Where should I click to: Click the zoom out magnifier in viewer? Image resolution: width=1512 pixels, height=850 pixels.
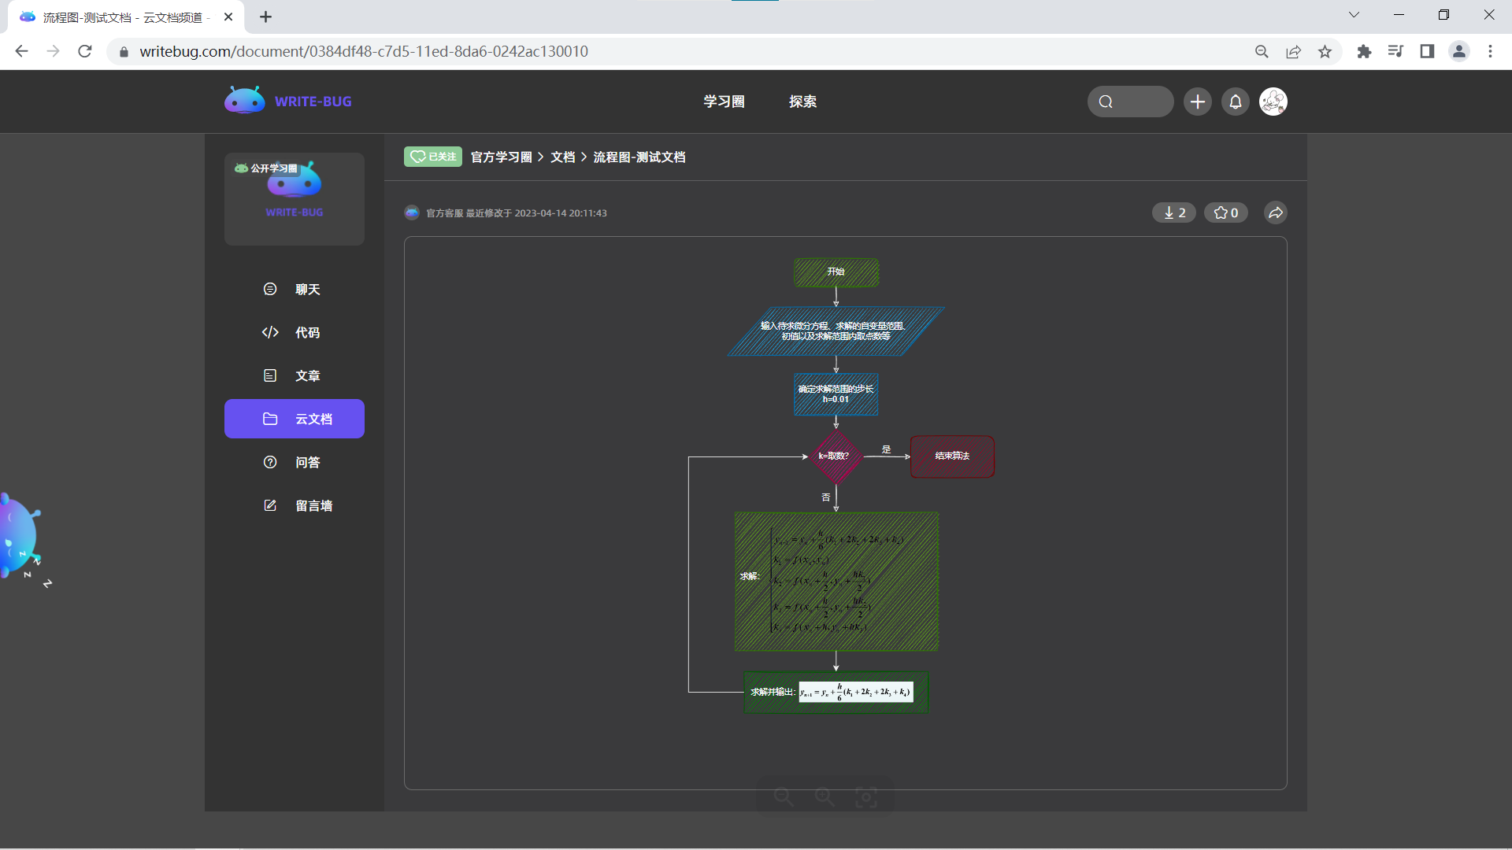(x=783, y=797)
